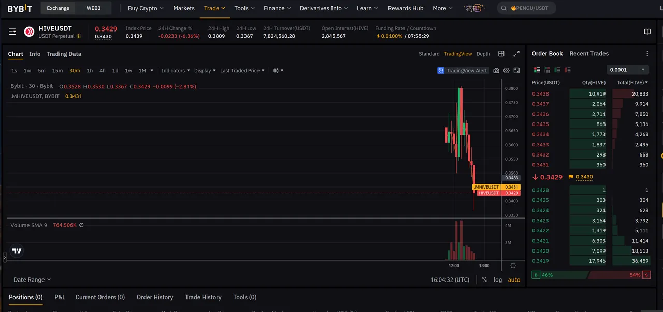663x312 pixels.
Task: Click the 0.3430 mark price value
Action: point(584,177)
